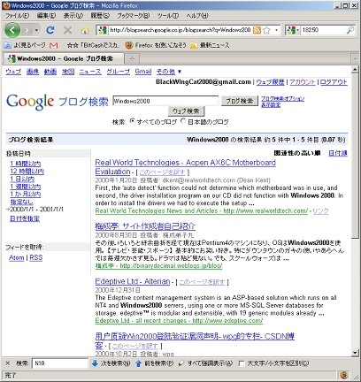Screen dimensions: 361x382
Task: Open the '最新ニュース' feed bookmark
Action: [210, 45]
